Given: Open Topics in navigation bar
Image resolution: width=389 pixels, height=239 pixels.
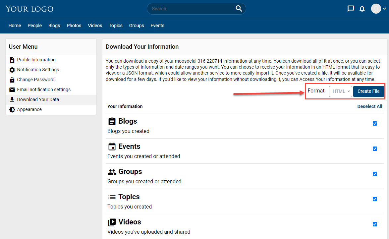Looking at the screenshot, I should click(x=116, y=26).
